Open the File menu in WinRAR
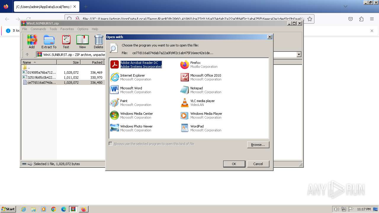This screenshot has height=213, width=379. click(x=25, y=29)
